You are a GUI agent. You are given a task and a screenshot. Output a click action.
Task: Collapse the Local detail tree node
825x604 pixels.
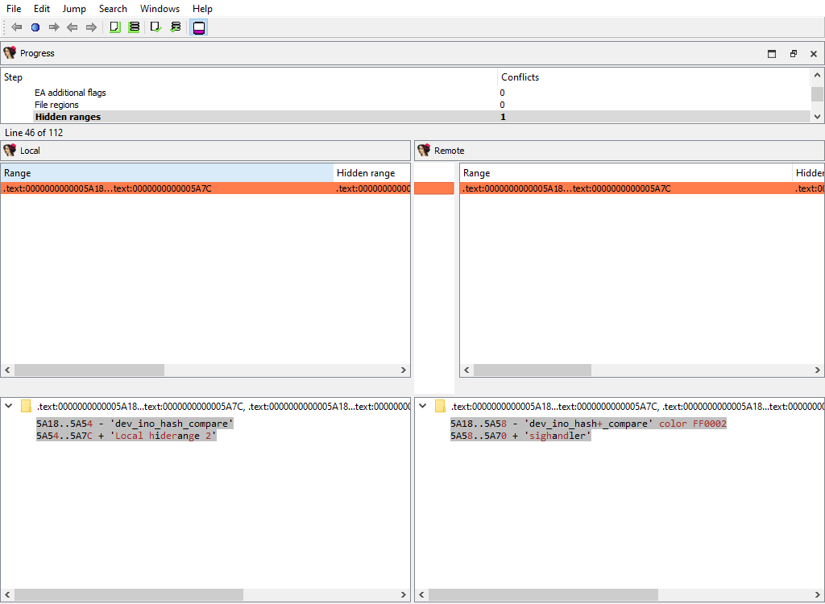(8, 407)
